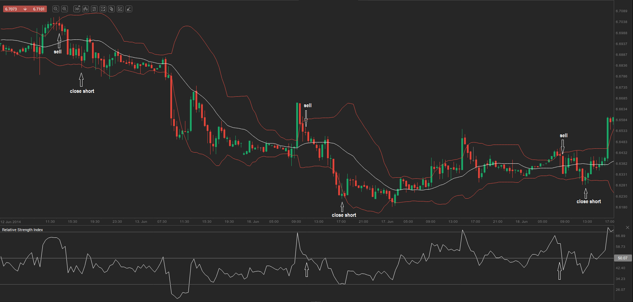
Task: Click the 6.6937 price axis label
Action: coord(621,44)
